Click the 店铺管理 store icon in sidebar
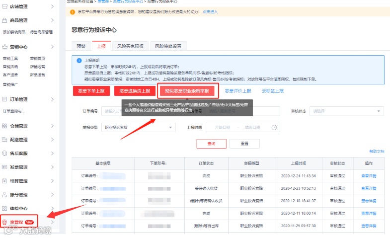Image resolution: width=390 pixels, height=238 pixels. click(x=4, y=6)
